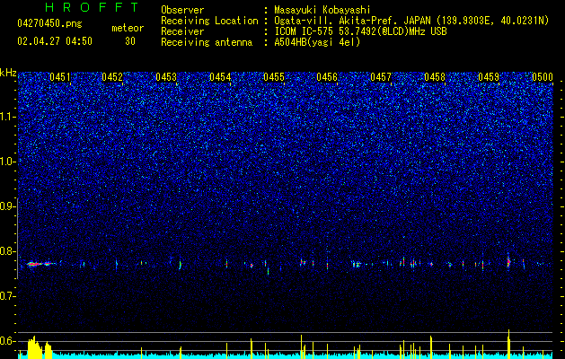Click the 1.0 frequency axis label
Screen dimensions: 565x359
(x=8, y=162)
